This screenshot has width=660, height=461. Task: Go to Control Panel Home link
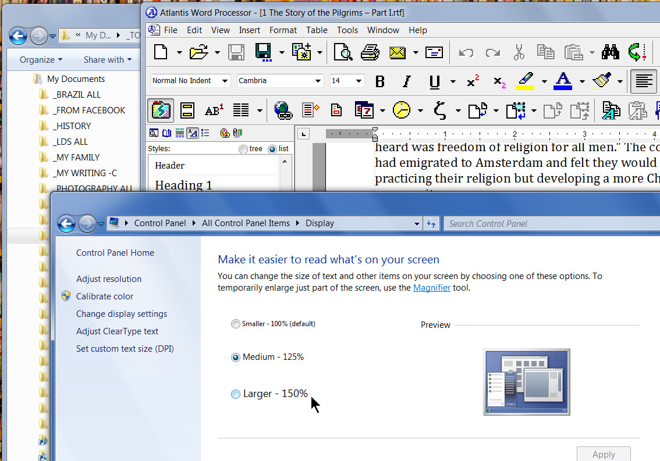[115, 253]
